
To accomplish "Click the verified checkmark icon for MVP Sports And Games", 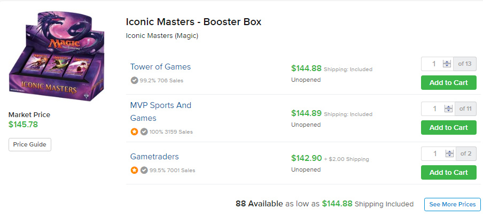I will [144, 132].
